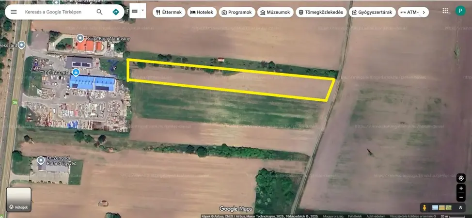Screen dimensions: 472x218
Task: Select the Street View pegman
Action: pos(425,207)
